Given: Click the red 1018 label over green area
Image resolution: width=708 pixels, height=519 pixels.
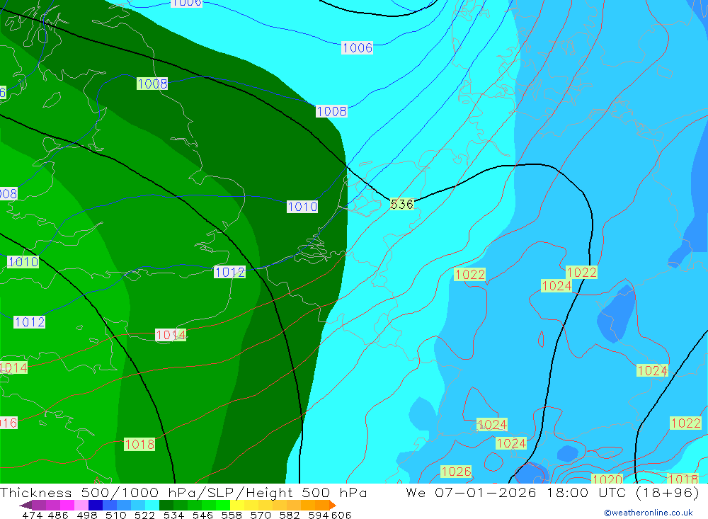Looking at the screenshot, I should [x=139, y=445].
